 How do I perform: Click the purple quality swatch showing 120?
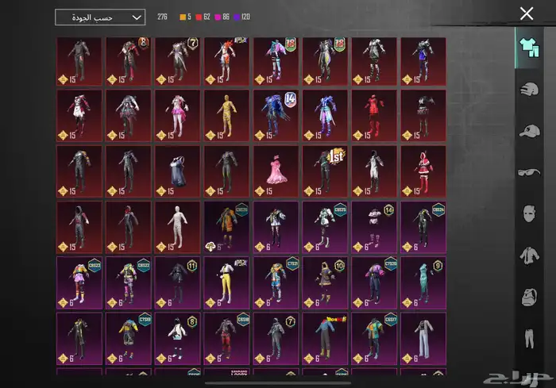[247, 17]
